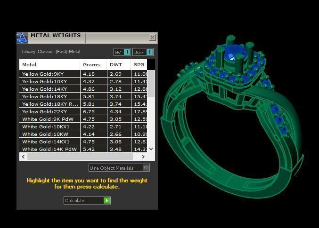Image resolution: width=319 pixels, height=228 pixels.
Task: Select the Yellow Gold:18KY R... row
Action: coord(83,104)
